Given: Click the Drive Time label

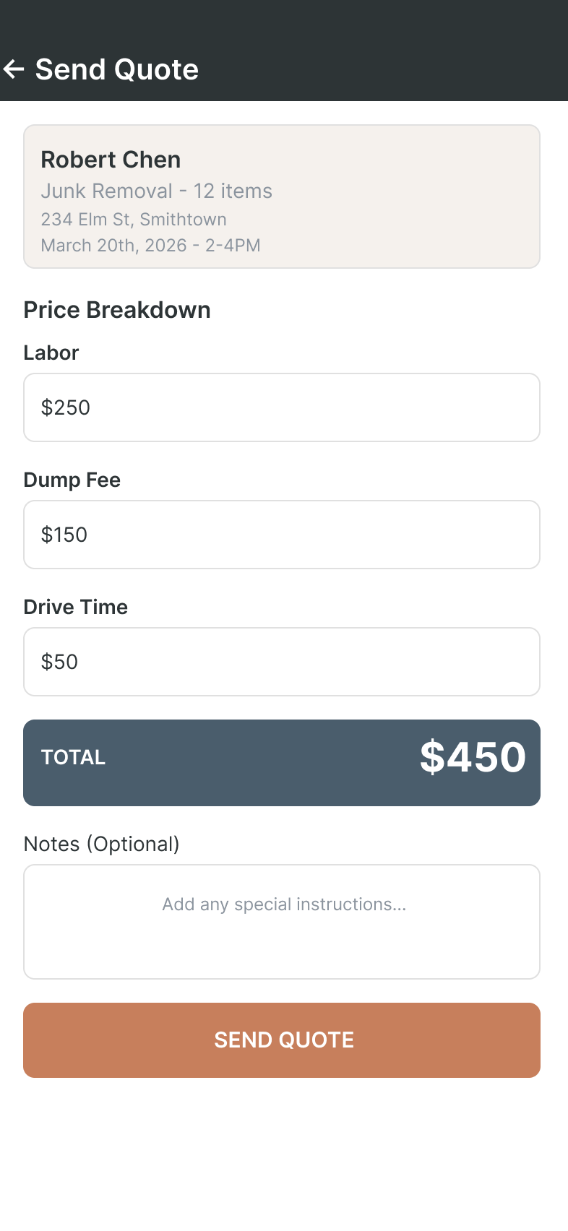Looking at the screenshot, I should point(76,607).
